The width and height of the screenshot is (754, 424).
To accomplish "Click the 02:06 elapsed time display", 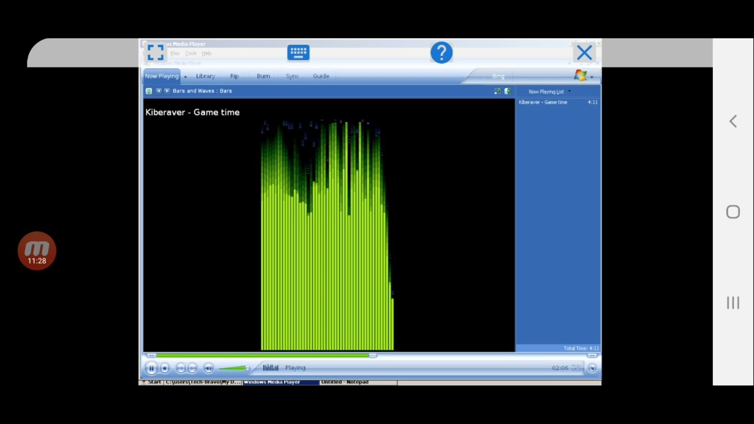I will pos(560,368).
